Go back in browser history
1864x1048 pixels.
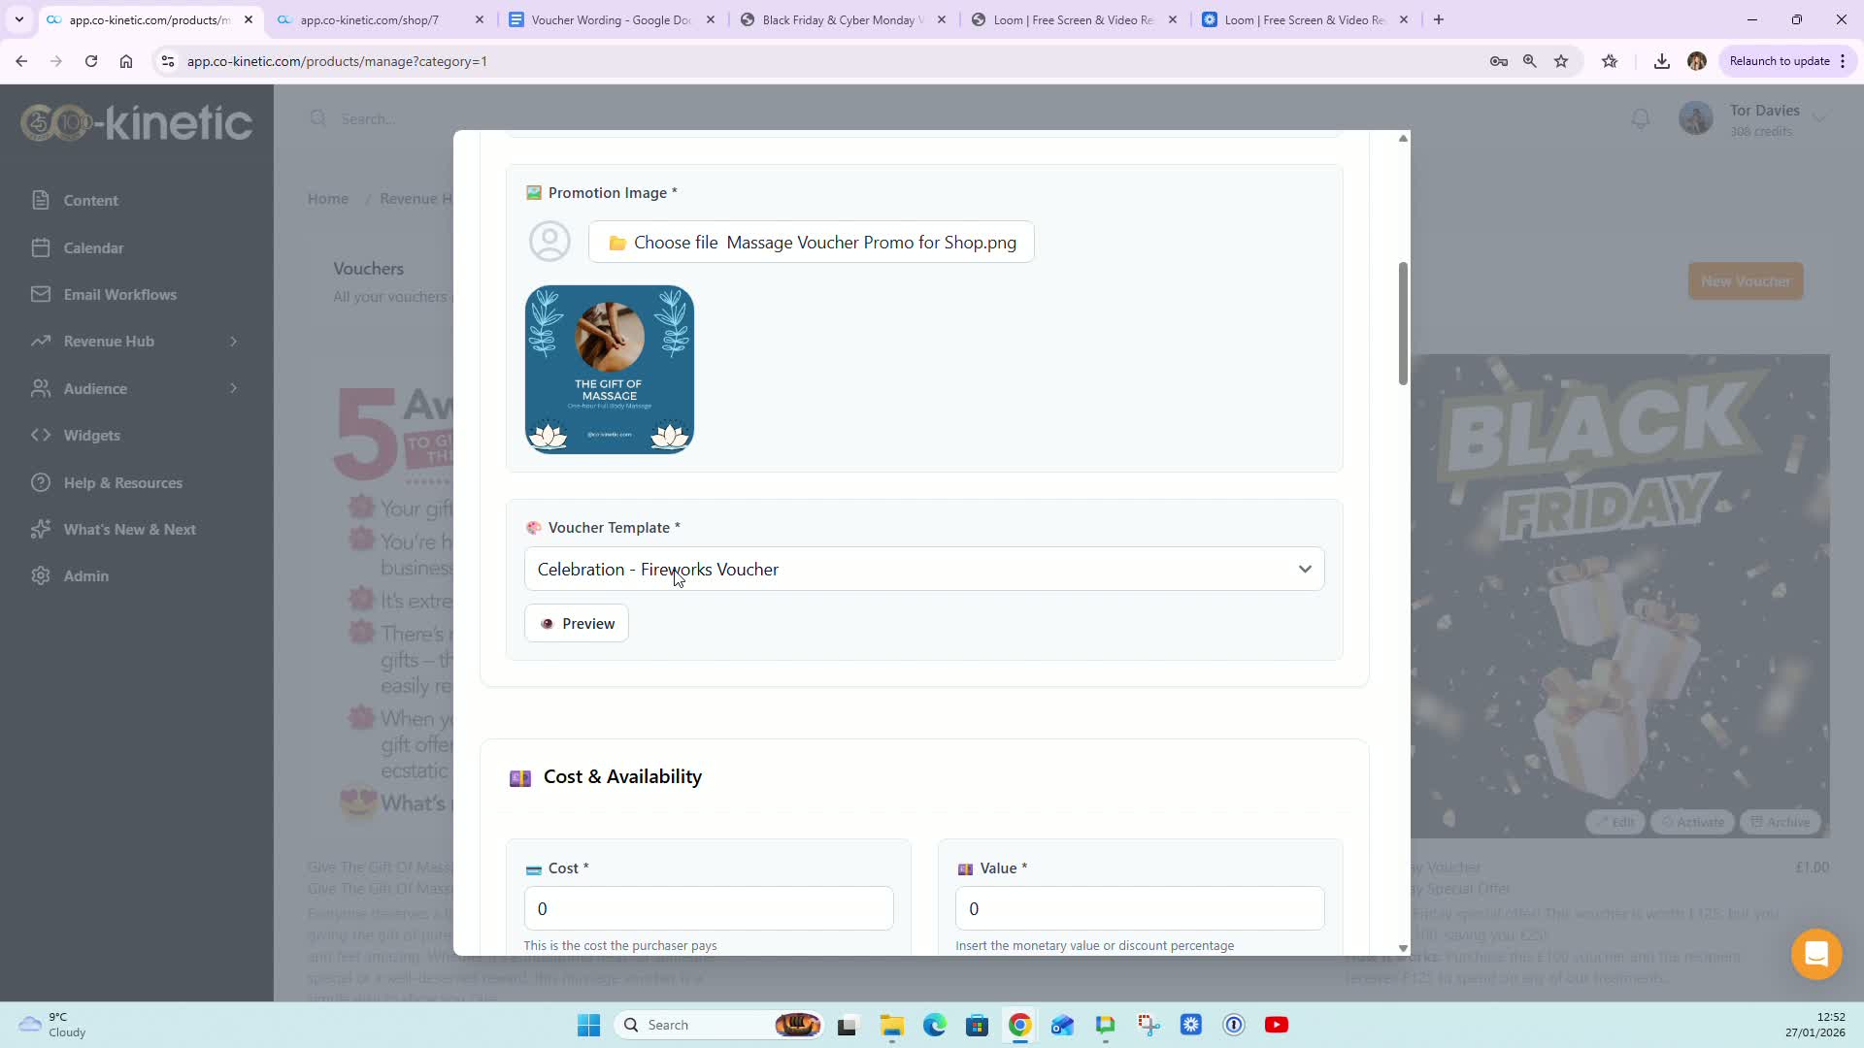(x=21, y=61)
